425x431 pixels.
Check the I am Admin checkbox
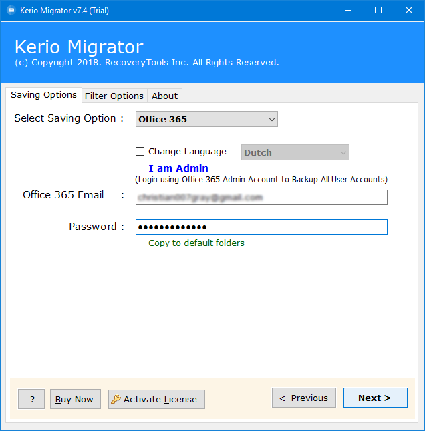[x=140, y=168]
